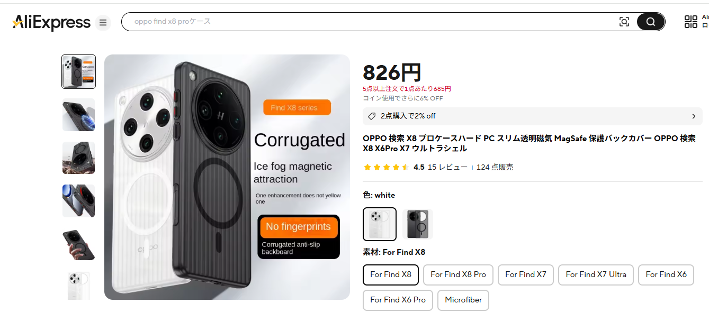Viewport: 709px width, 322px height.
Task: Open the 15 レビュー reviews link
Action: pyautogui.click(x=447, y=167)
